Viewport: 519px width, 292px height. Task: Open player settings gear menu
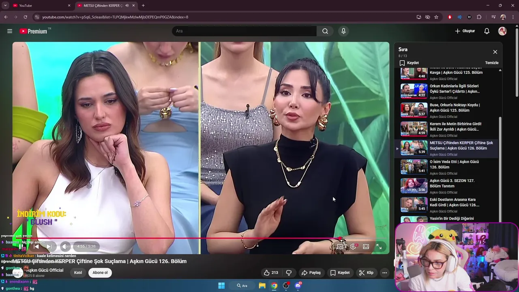pyautogui.click(x=353, y=247)
